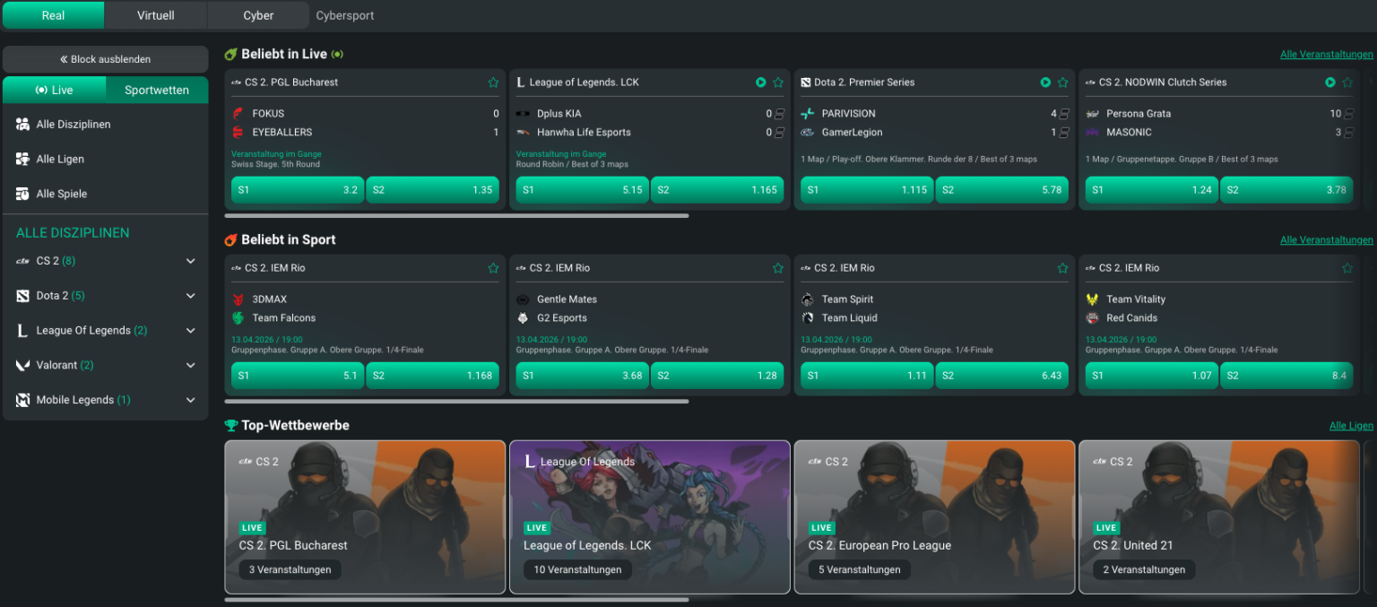Click the Team Spirit logo
The image size is (1377, 607).
pyautogui.click(x=808, y=299)
